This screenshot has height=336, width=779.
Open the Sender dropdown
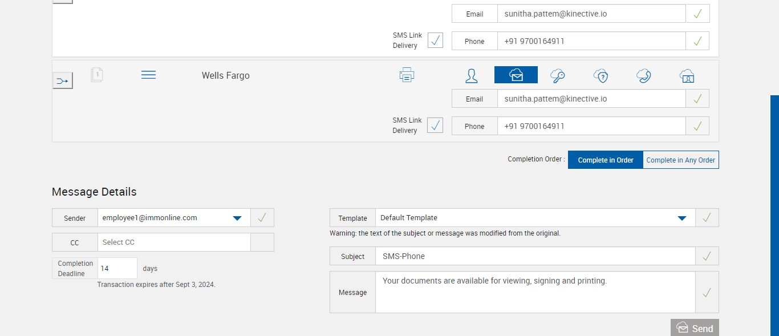click(237, 218)
